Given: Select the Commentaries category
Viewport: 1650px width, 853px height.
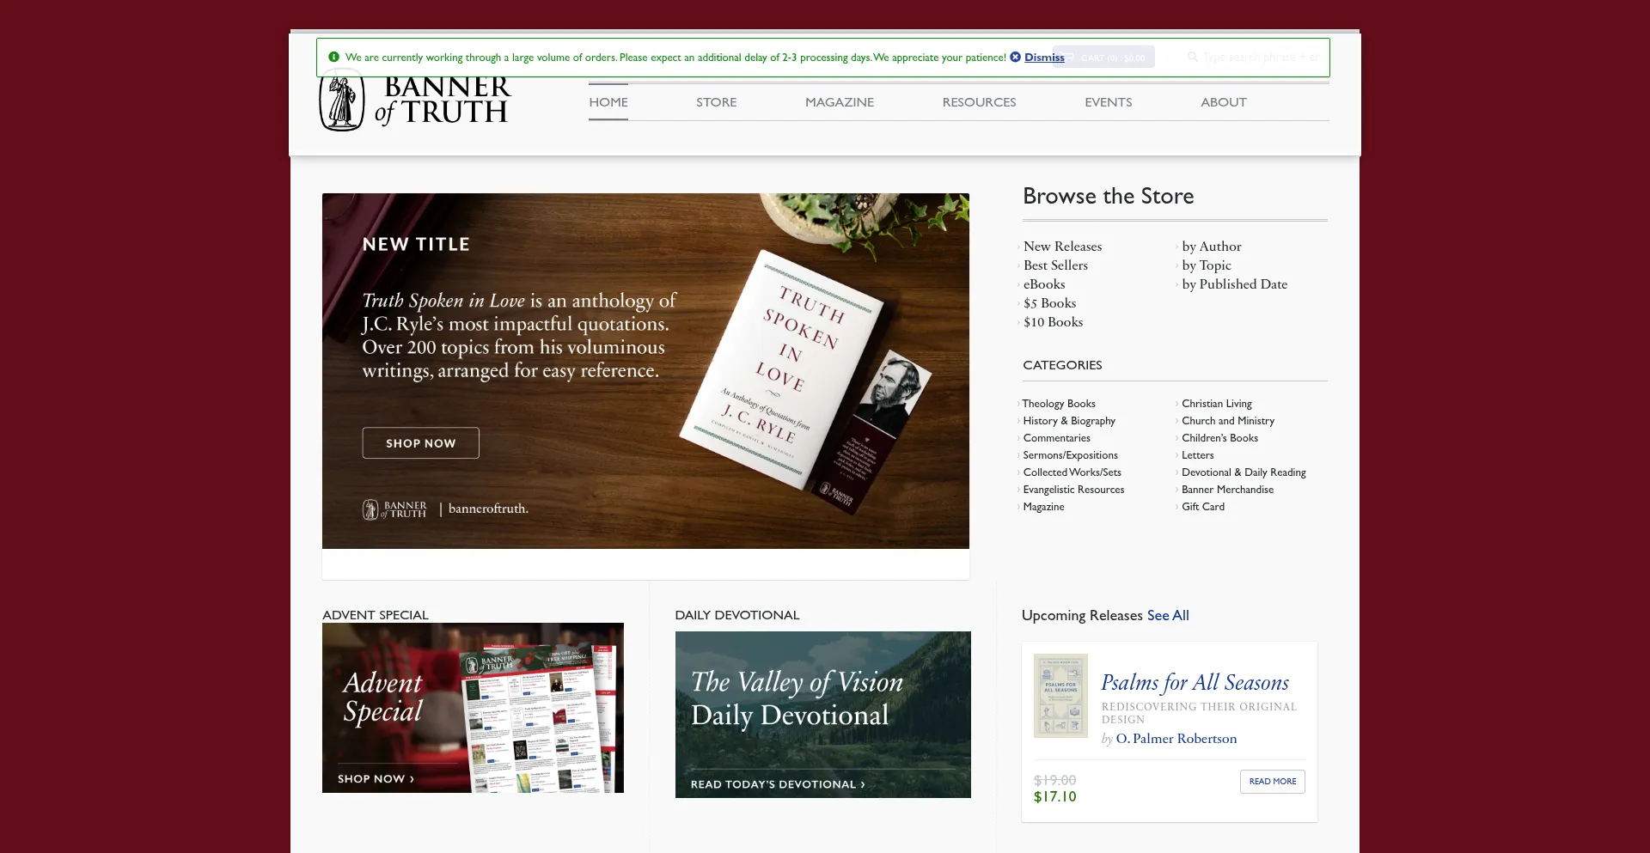Looking at the screenshot, I should (1056, 438).
